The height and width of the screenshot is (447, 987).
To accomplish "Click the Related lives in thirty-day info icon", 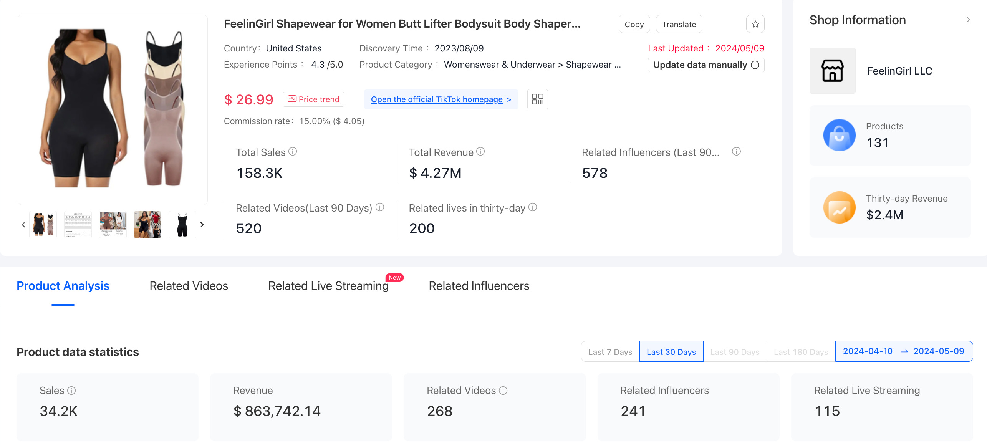I will [x=533, y=207].
